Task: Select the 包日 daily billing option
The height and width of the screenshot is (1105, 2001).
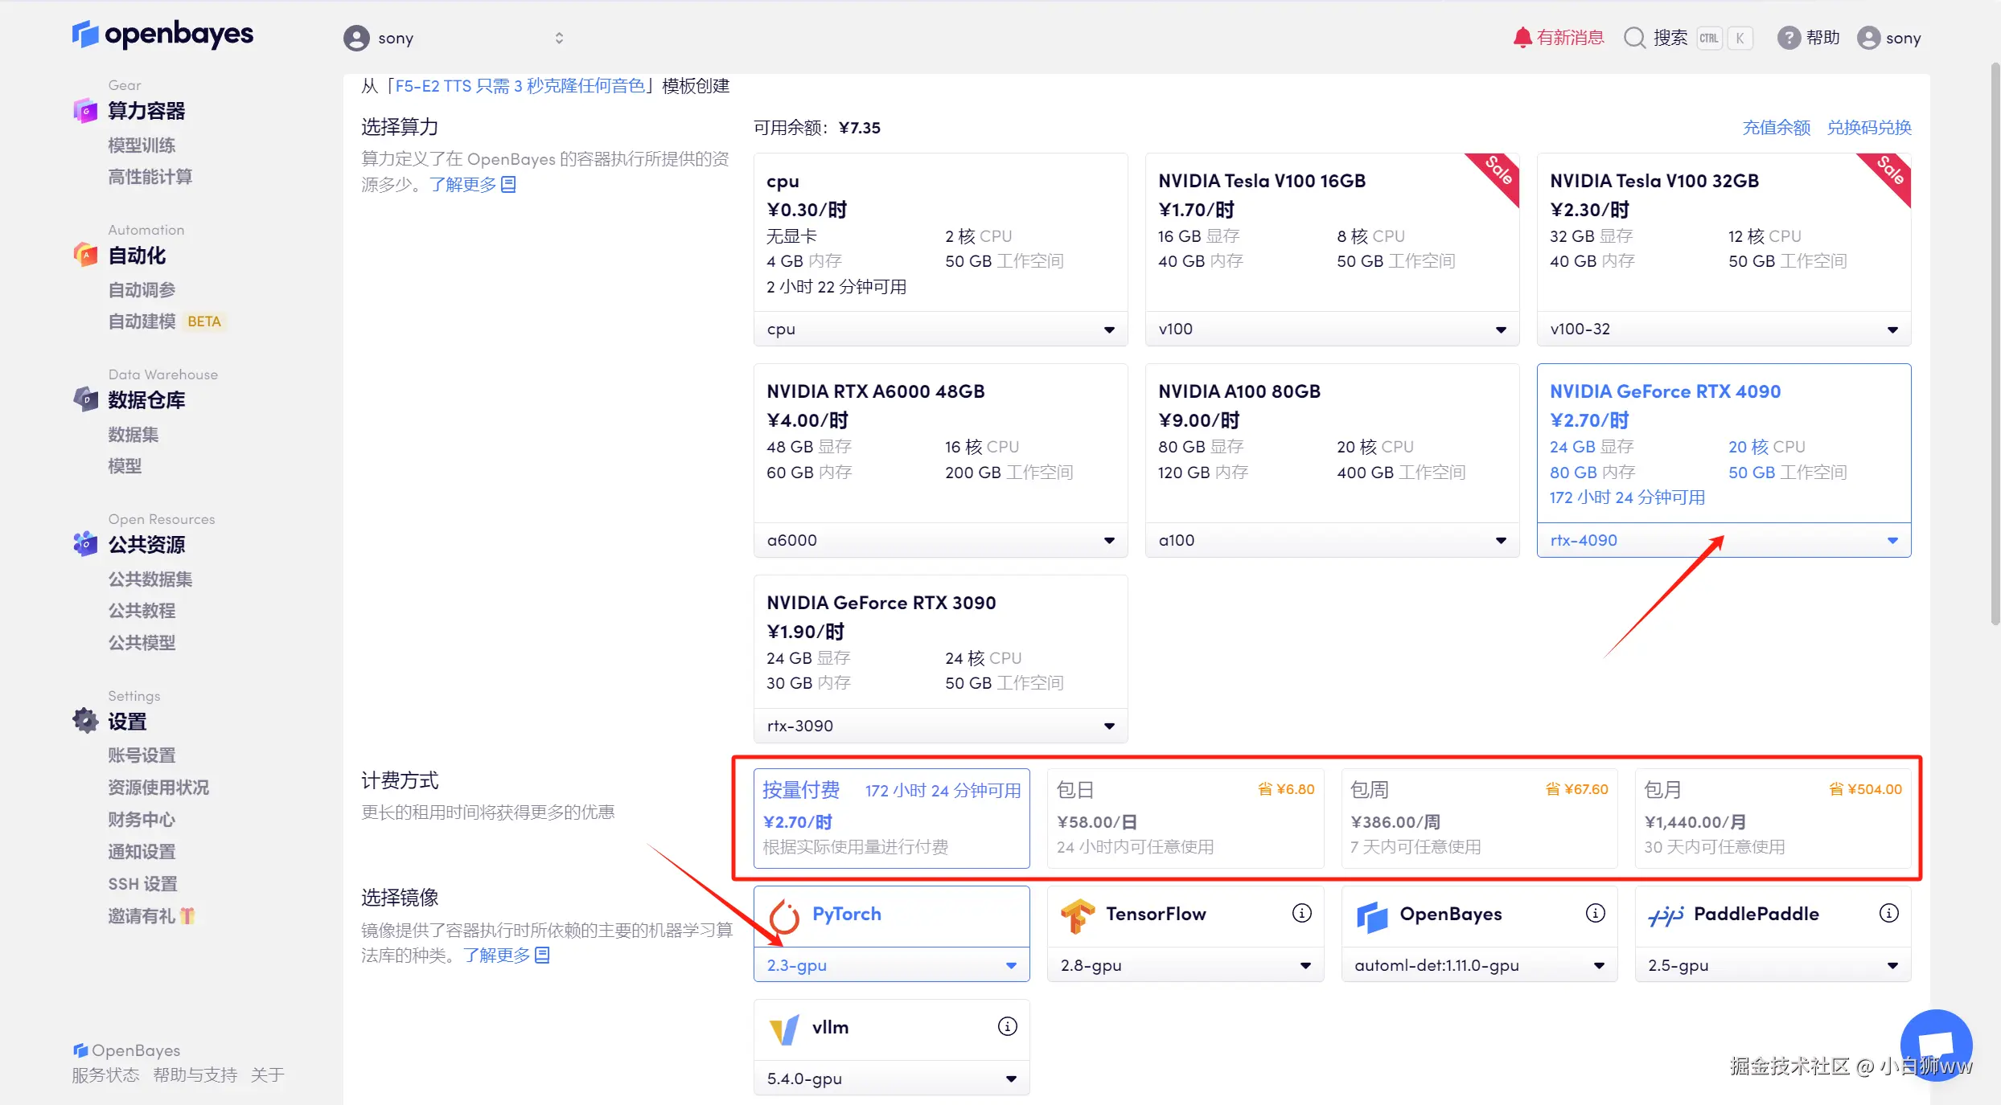Action: [1185, 818]
